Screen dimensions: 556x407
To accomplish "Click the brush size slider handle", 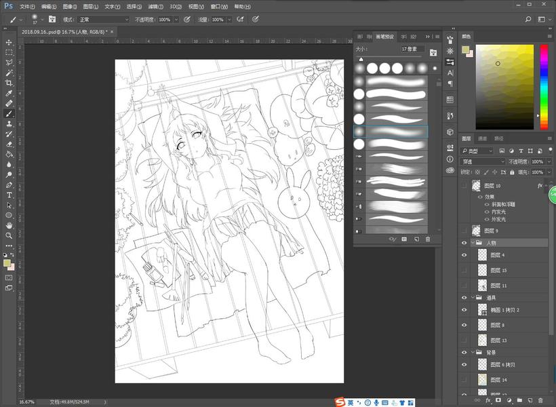I will click(x=361, y=59).
